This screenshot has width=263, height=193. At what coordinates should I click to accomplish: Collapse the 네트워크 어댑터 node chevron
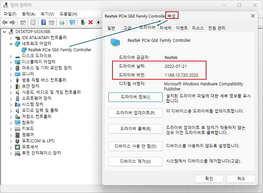pyautogui.click(x=11, y=44)
